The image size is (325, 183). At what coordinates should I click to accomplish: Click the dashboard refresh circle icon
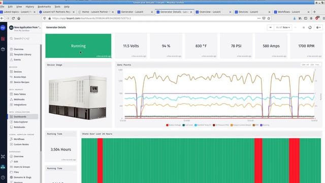[x=310, y=27]
